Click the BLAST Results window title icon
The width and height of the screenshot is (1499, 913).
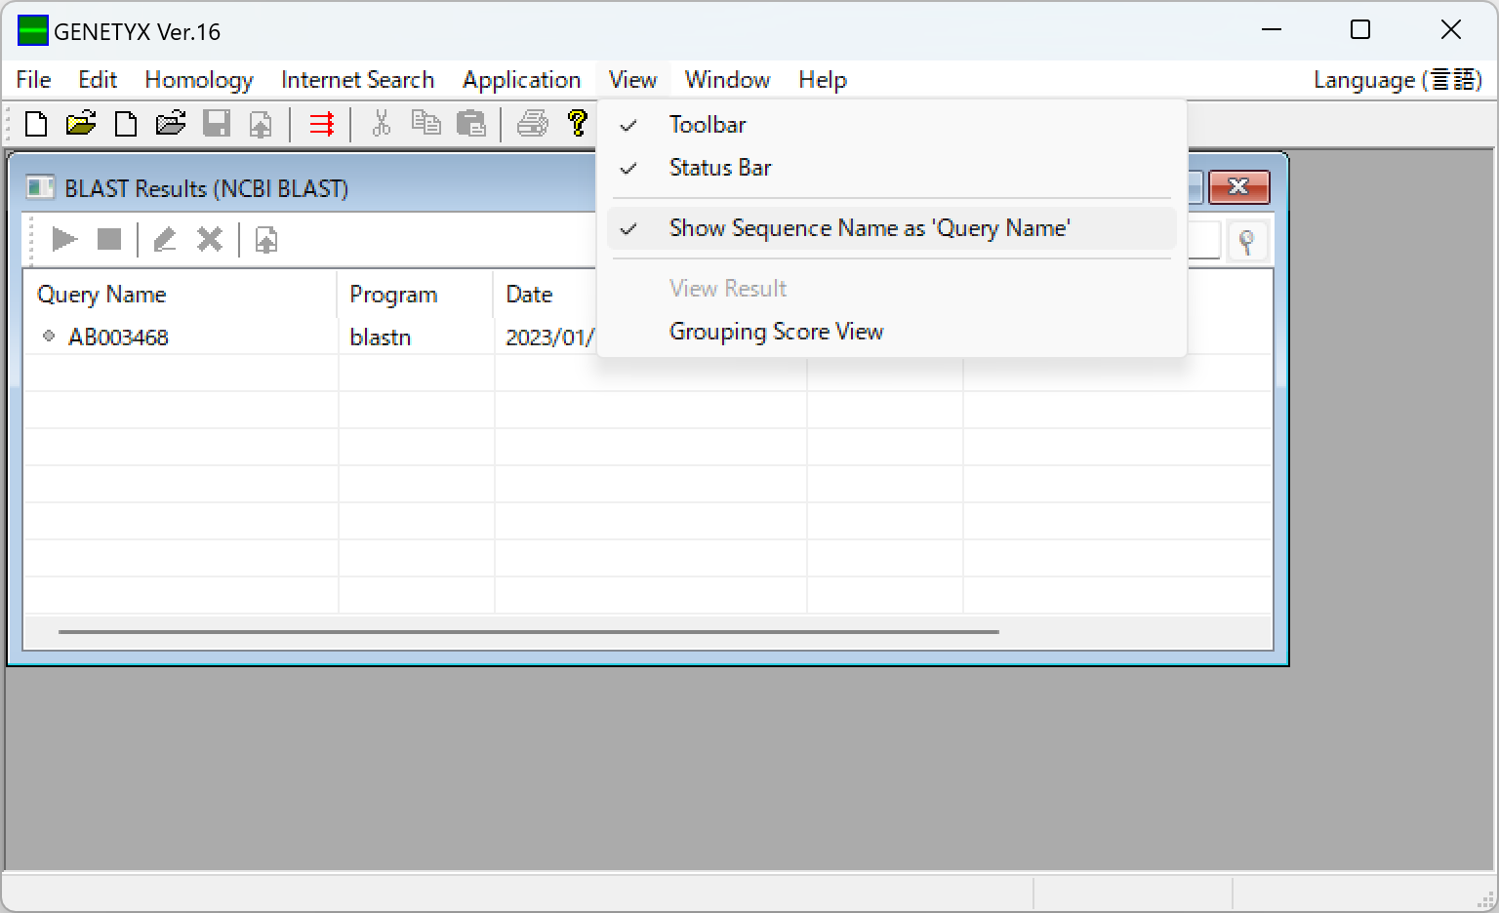[x=40, y=188]
